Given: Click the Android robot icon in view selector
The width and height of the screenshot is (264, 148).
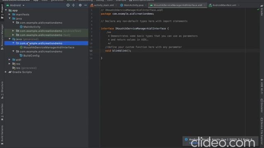Looking at the screenshot, I should click(7, 5).
